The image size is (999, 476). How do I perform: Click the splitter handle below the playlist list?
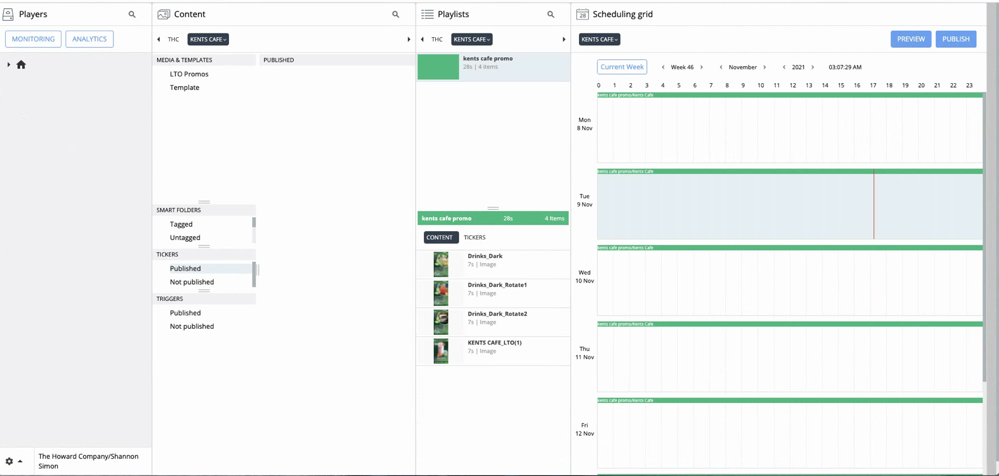coord(493,208)
